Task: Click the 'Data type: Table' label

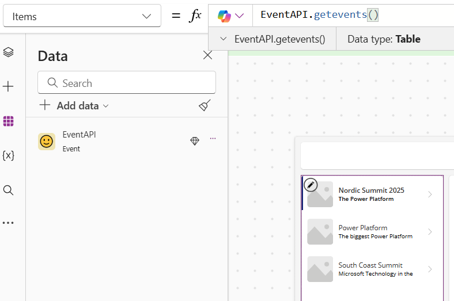Action: pos(384,39)
